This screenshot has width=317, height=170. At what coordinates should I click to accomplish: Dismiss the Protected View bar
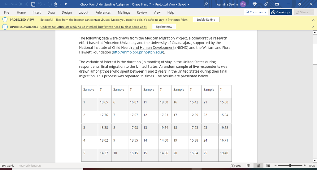tap(313, 19)
